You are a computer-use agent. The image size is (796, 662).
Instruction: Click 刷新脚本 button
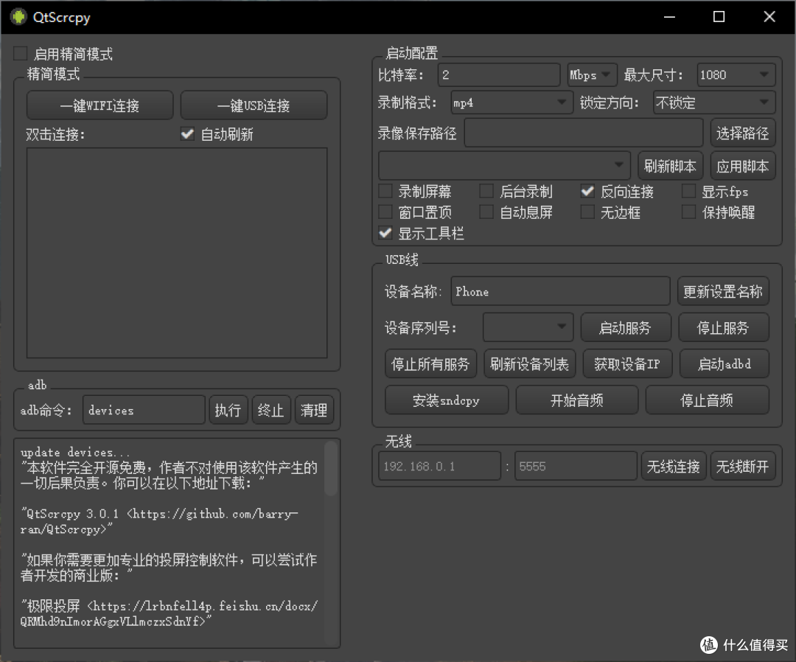670,165
